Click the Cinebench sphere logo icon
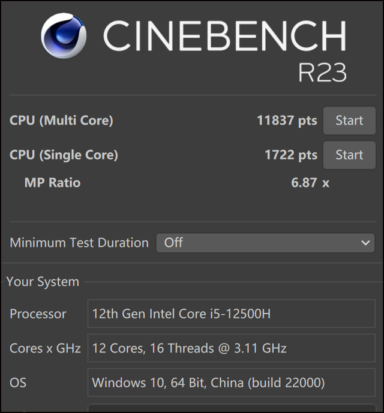 [64, 35]
